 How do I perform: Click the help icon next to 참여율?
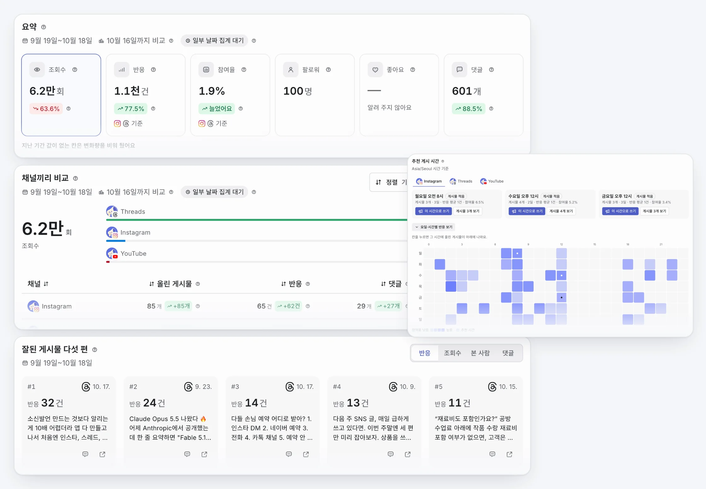tap(244, 70)
